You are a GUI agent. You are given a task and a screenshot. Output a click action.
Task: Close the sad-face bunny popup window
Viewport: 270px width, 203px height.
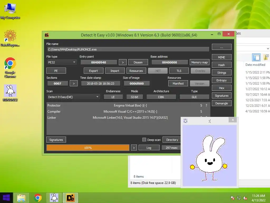point(233,120)
